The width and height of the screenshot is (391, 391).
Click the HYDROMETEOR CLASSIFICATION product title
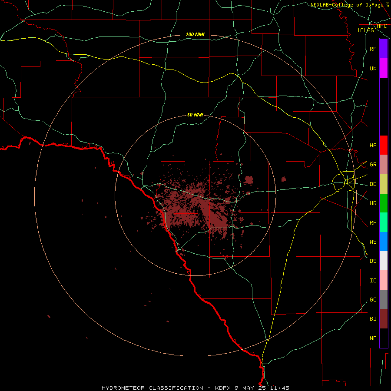(x=152, y=388)
